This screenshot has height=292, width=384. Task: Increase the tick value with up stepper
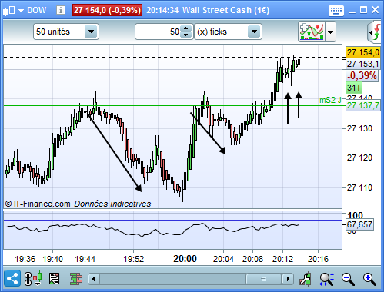[x=186, y=28]
